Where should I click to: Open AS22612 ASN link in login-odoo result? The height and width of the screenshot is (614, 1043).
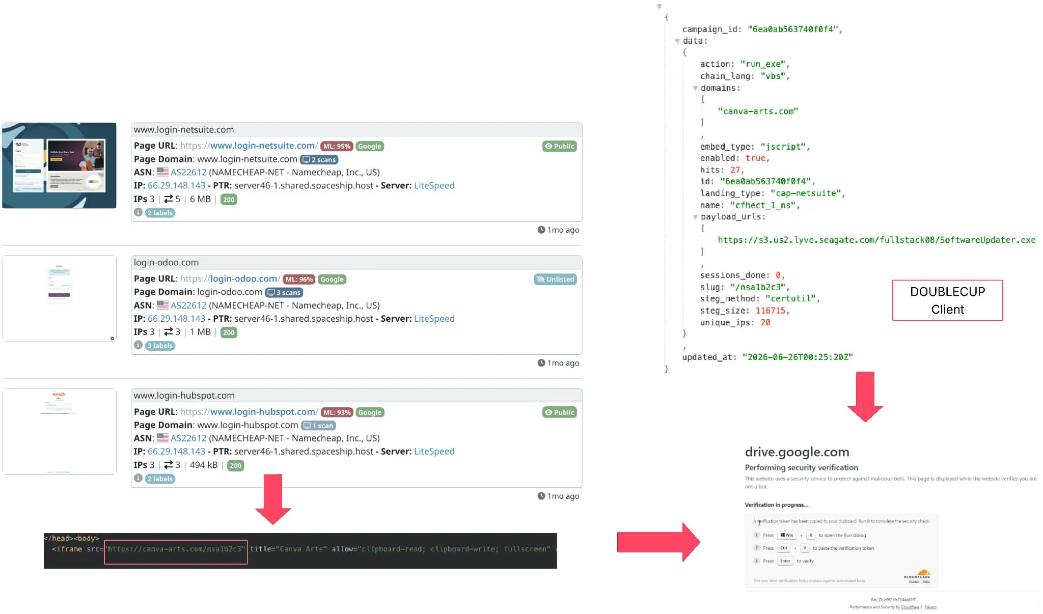click(188, 305)
